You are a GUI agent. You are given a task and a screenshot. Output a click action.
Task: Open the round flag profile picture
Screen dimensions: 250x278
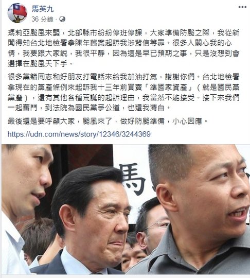[17, 13]
